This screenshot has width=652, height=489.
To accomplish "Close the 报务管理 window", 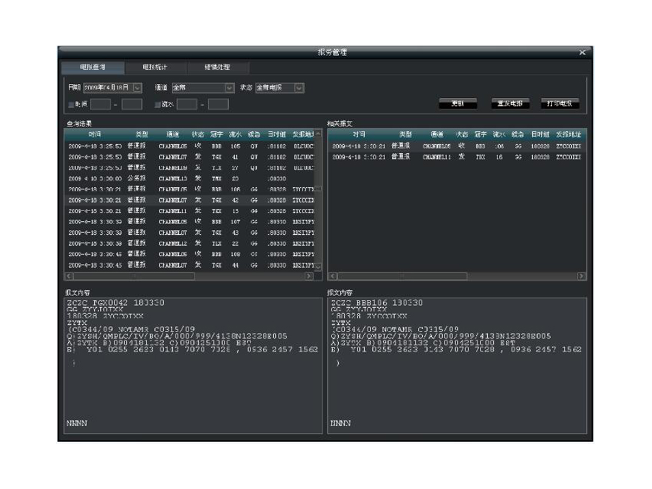I will 582,52.
